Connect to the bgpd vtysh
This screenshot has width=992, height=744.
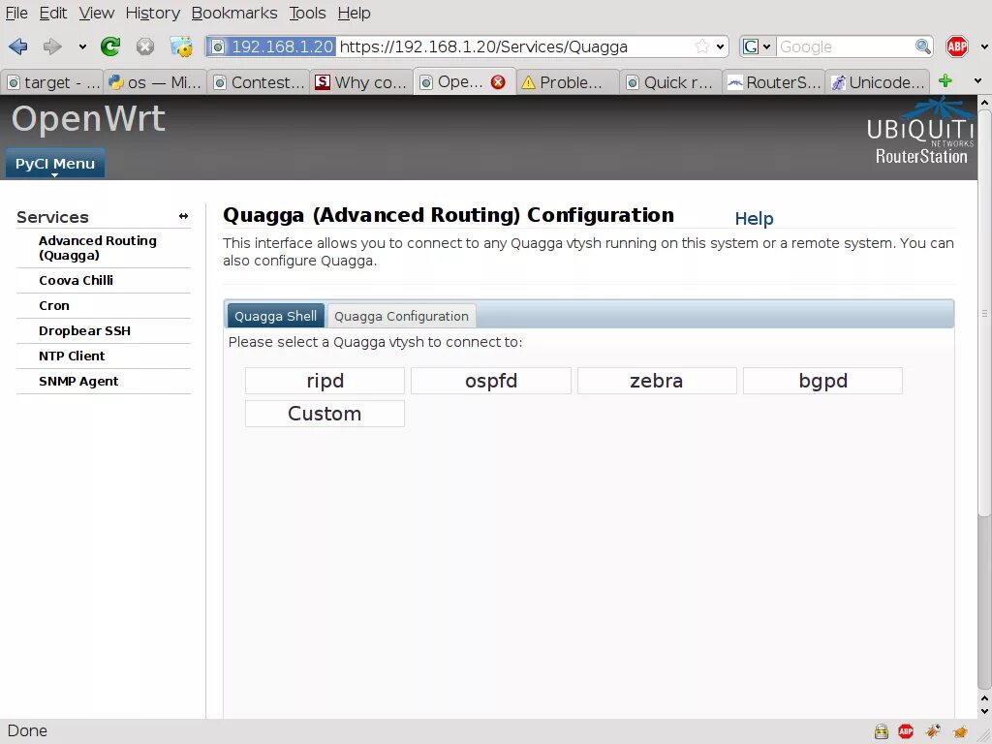click(822, 381)
